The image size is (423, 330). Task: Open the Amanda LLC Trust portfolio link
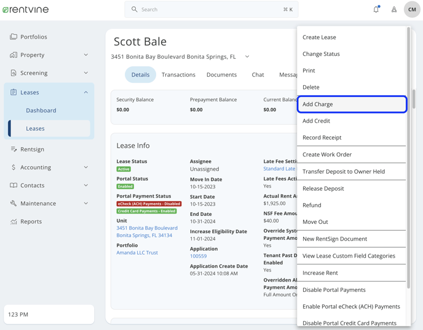coord(137,253)
